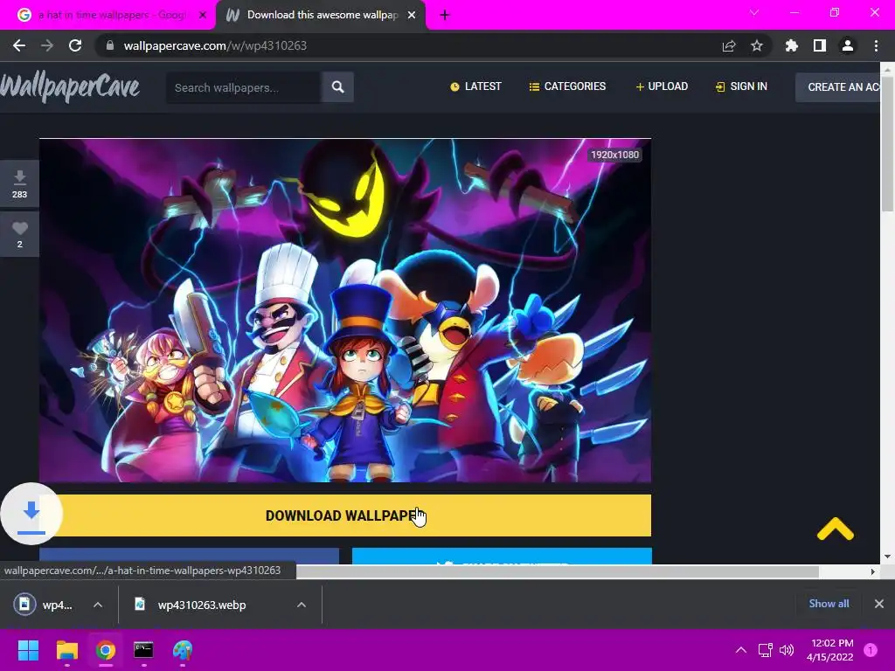895x671 pixels.
Task: Toggle the Chrome side panel icon
Action: [820, 45]
